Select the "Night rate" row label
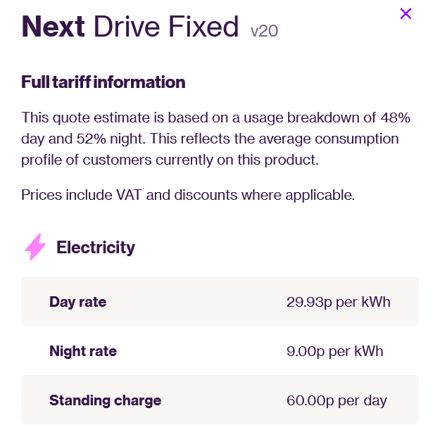 click(x=83, y=351)
